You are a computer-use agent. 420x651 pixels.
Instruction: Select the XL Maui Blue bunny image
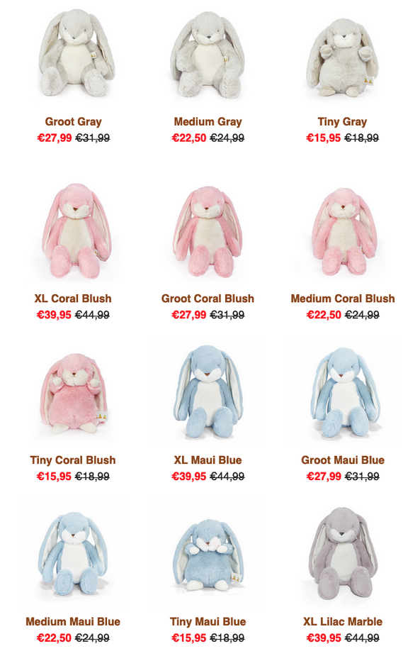coord(208,391)
